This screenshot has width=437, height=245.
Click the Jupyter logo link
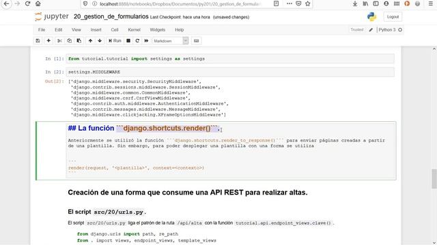pos(52,16)
